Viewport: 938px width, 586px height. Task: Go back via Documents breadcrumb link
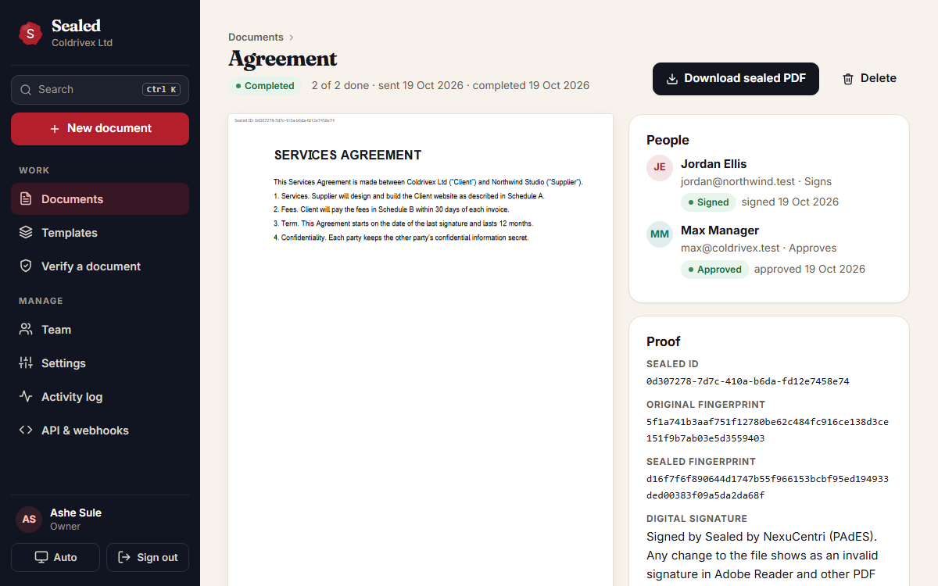pos(256,38)
